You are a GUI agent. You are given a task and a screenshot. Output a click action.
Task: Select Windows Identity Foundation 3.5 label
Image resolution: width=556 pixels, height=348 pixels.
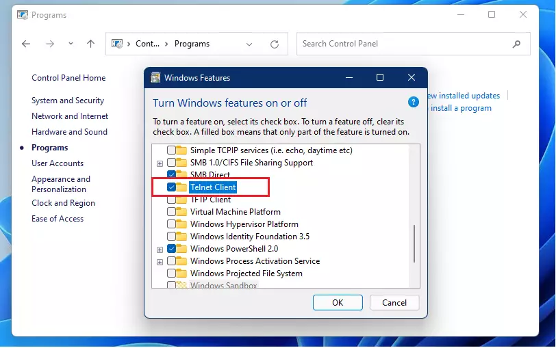tap(250, 237)
